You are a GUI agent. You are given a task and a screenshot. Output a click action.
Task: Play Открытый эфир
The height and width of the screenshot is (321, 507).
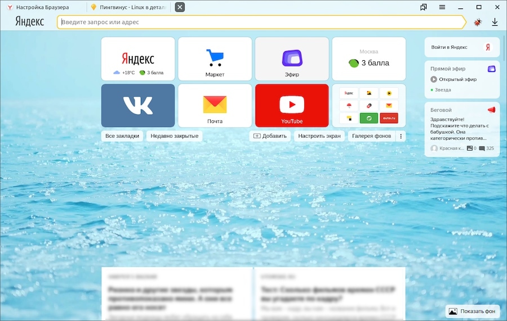click(453, 79)
